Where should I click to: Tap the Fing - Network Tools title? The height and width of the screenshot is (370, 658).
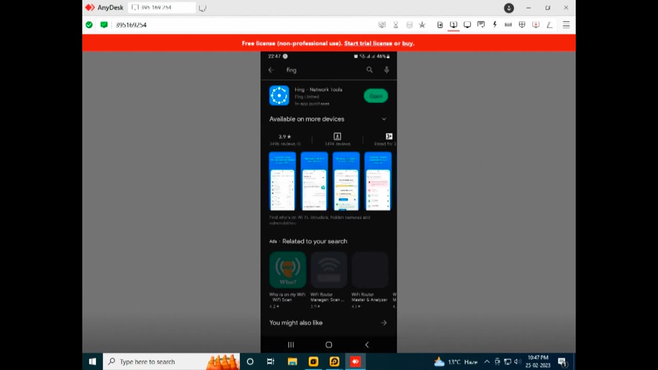coord(318,89)
